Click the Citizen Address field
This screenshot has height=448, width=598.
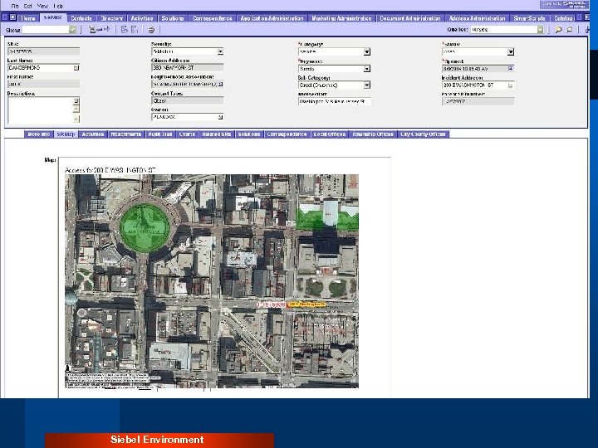pyautogui.click(x=187, y=68)
